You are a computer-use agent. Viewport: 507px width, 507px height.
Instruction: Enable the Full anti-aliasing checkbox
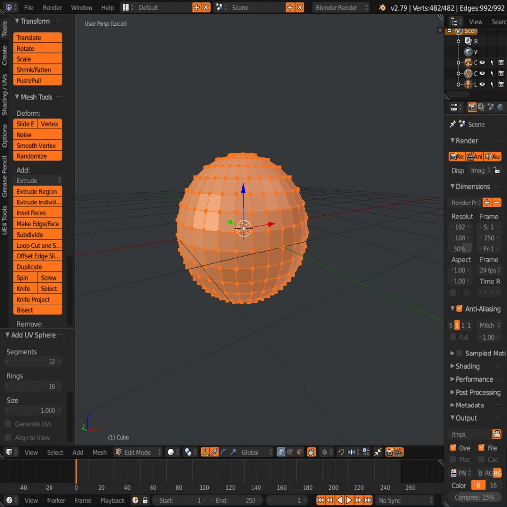tap(452, 337)
